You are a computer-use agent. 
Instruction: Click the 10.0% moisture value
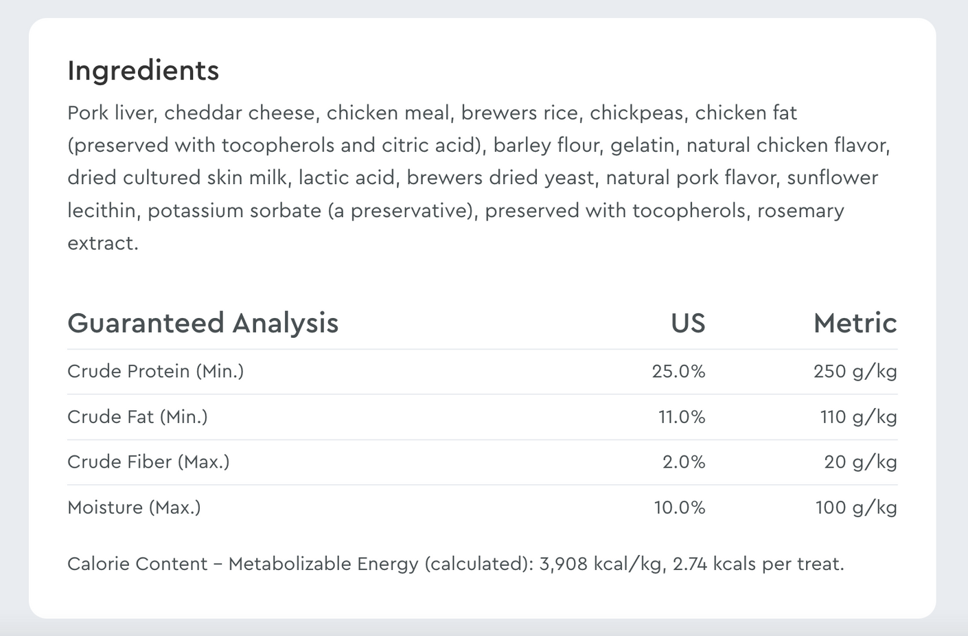coord(679,508)
